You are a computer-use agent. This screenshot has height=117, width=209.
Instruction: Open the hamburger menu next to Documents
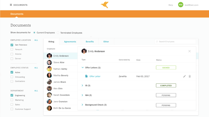coord(11,5)
